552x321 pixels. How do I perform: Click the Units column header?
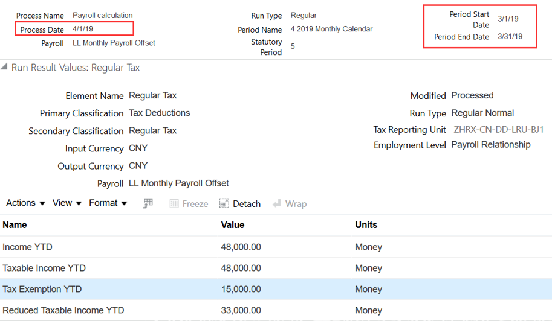click(x=366, y=225)
